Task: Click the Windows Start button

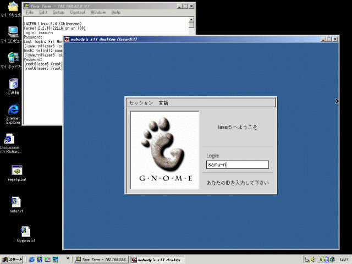Action: 13,259
